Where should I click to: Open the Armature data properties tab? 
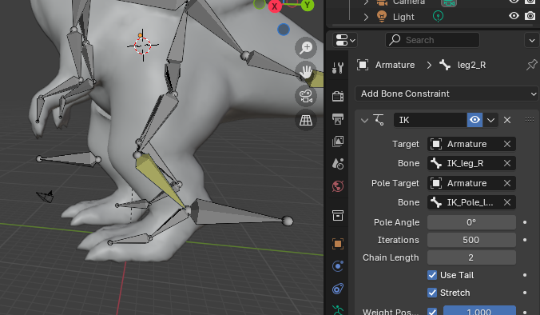point(338,310)
